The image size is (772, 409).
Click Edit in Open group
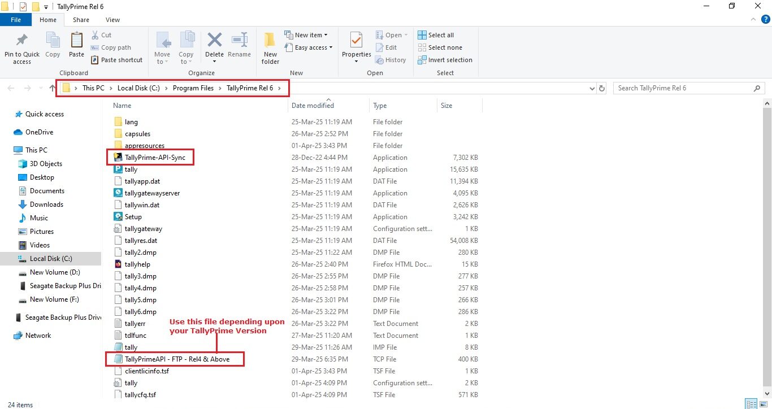click(386, 47)
